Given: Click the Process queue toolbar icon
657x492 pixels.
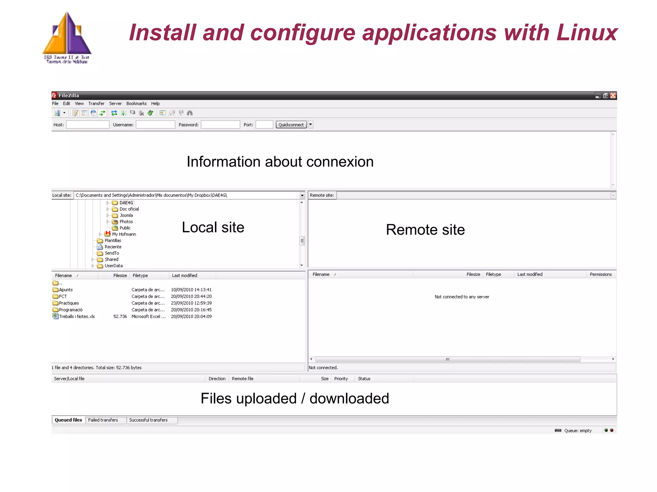Looking at the screenshot, I should (x=123, y=113).
